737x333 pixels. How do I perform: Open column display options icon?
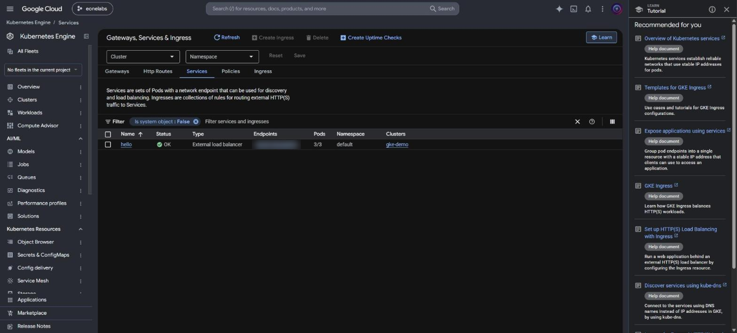tap(612, 121)
